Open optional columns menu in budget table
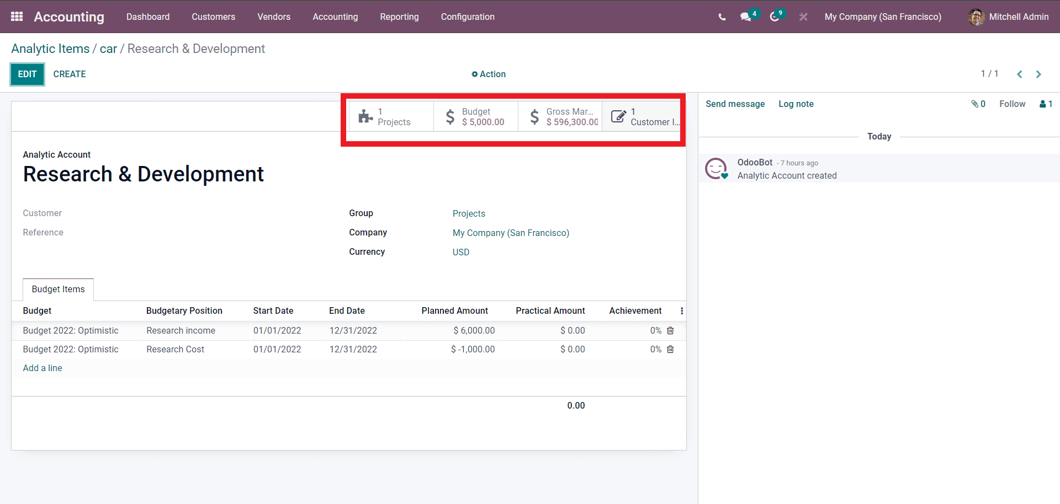 point(682,311)
